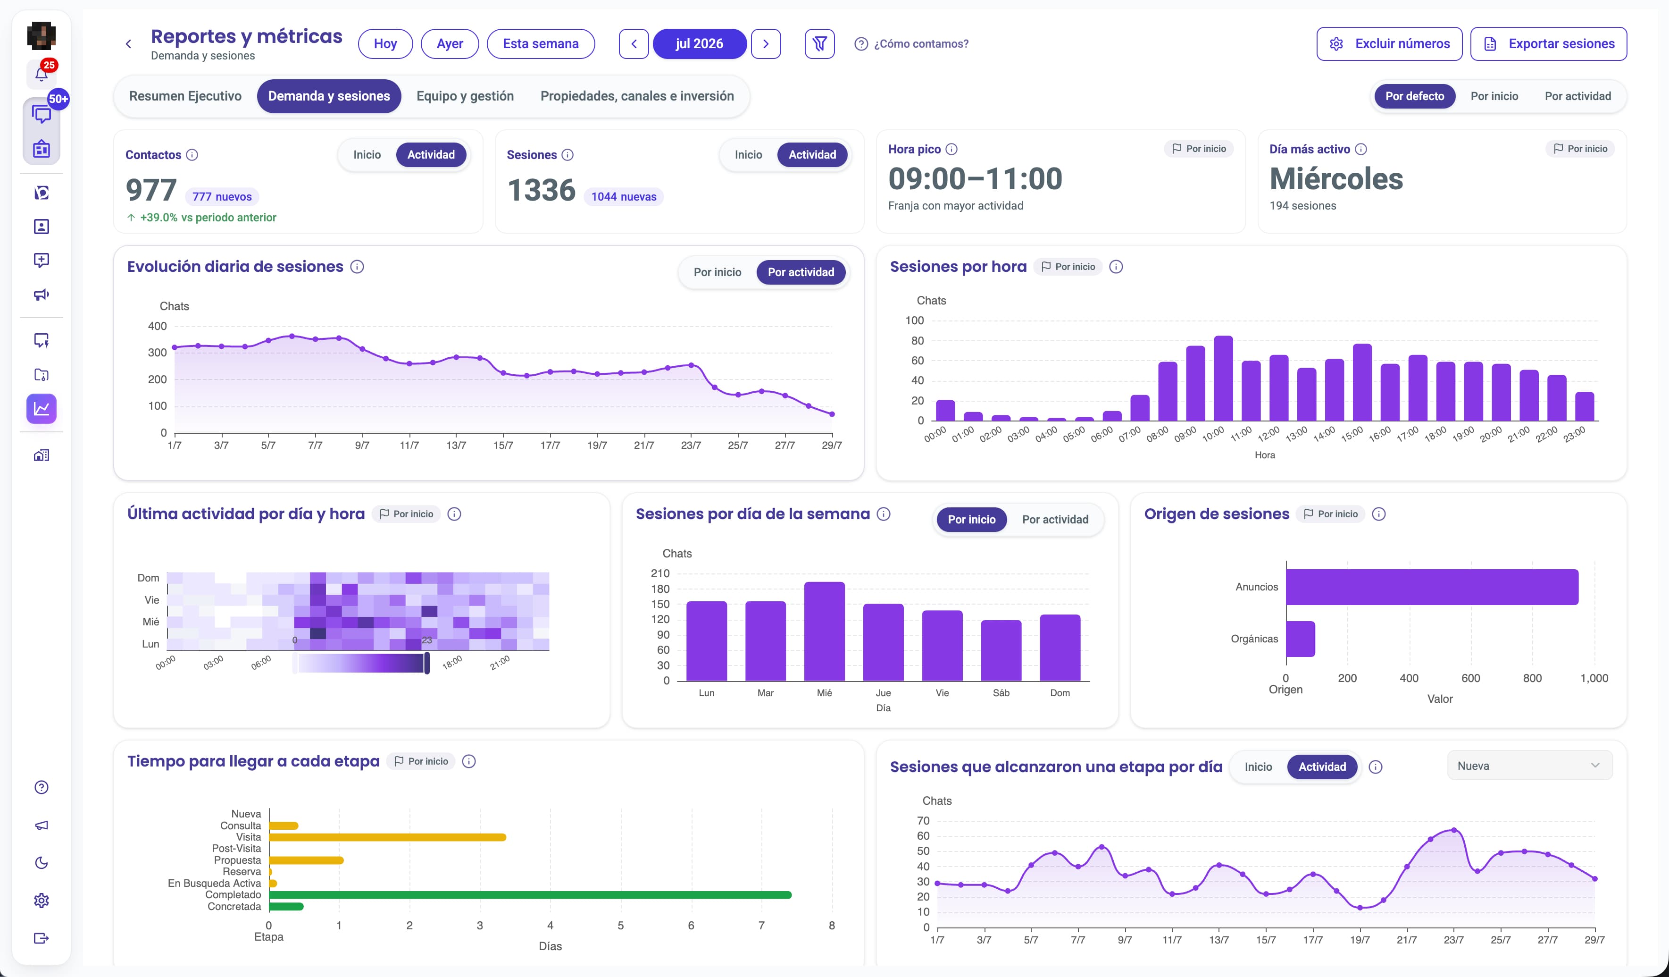Viewport: 1669px width, 977px height.
Task: Open the board layout icon below chats
Action: [x=41, y=149]
